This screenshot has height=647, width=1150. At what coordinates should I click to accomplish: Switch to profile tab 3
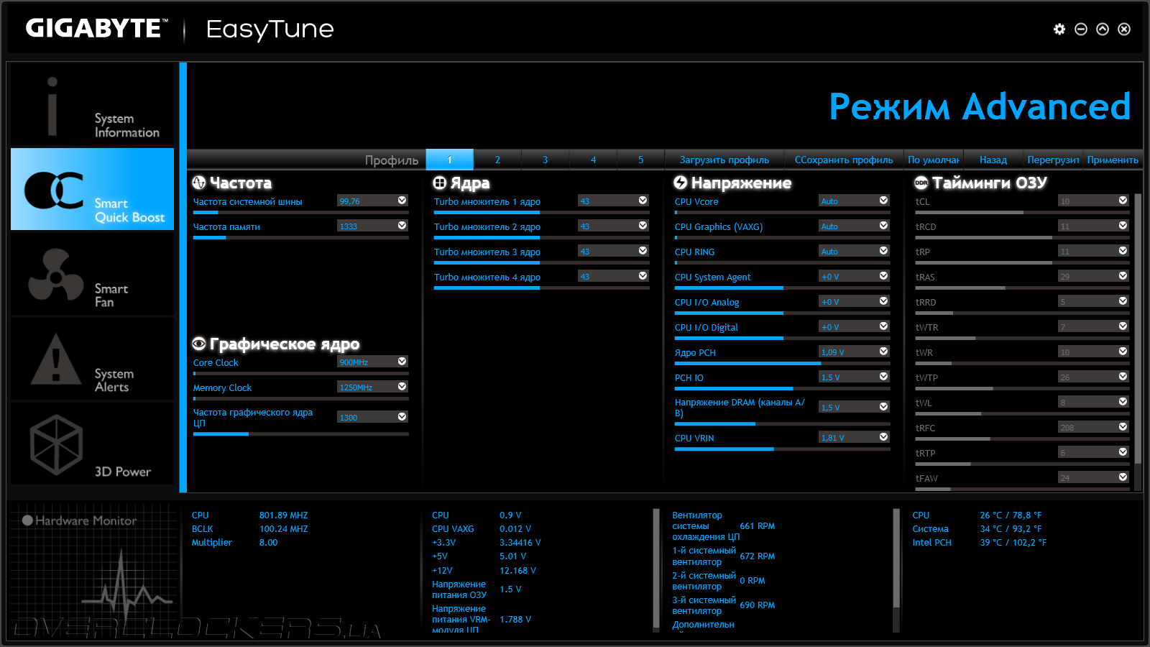coord(545,160)
